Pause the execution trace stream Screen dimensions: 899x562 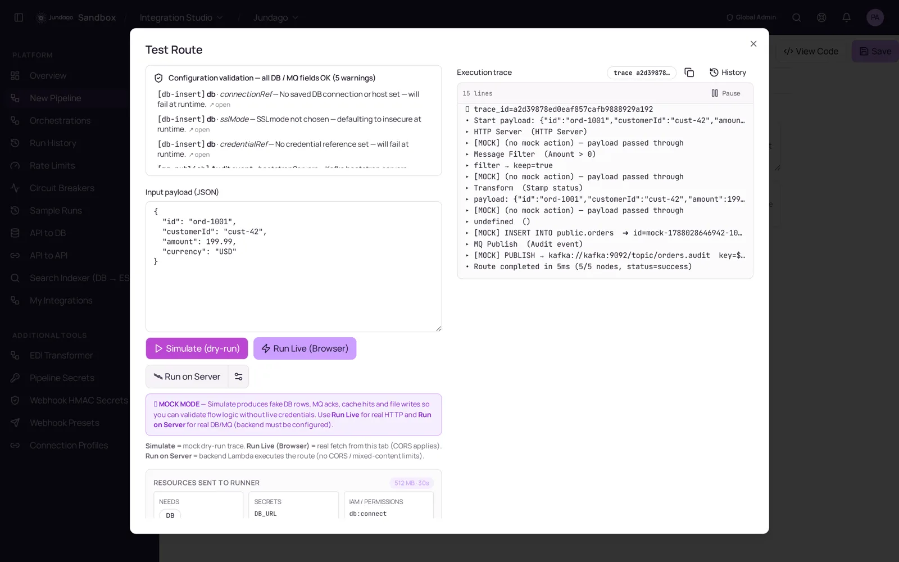point(726,93)
